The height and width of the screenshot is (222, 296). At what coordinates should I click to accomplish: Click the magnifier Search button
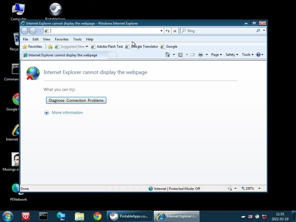pos(258,31)
